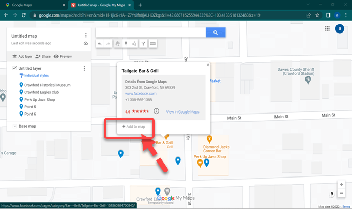Click the browser profile avatar in toolbar

point(337,15)
